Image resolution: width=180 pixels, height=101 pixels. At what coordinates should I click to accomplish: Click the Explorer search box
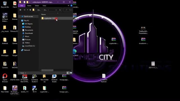(x=68, y=10)
